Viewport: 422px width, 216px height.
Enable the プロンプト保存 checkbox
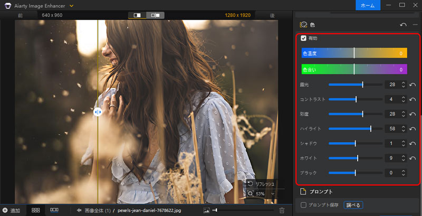click(x=303, y=205)
